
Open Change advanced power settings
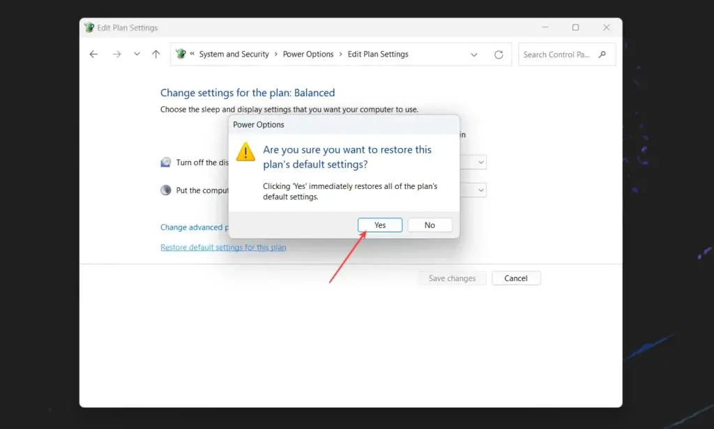pyautogui.click(x=195, y=227)
